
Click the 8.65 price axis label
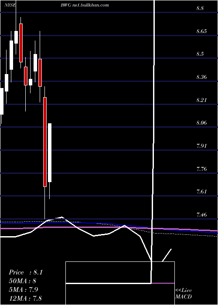pos(201,31)
